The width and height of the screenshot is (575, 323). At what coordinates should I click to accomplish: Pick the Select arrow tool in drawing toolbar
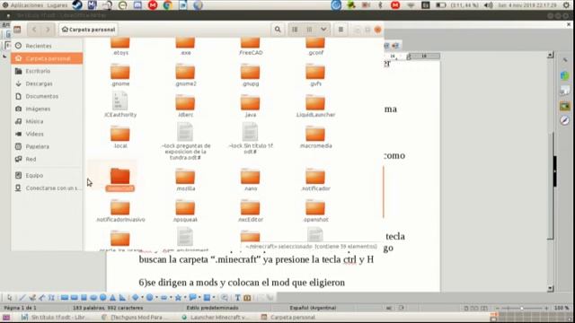pyautogui.click(x=9, y=298)
